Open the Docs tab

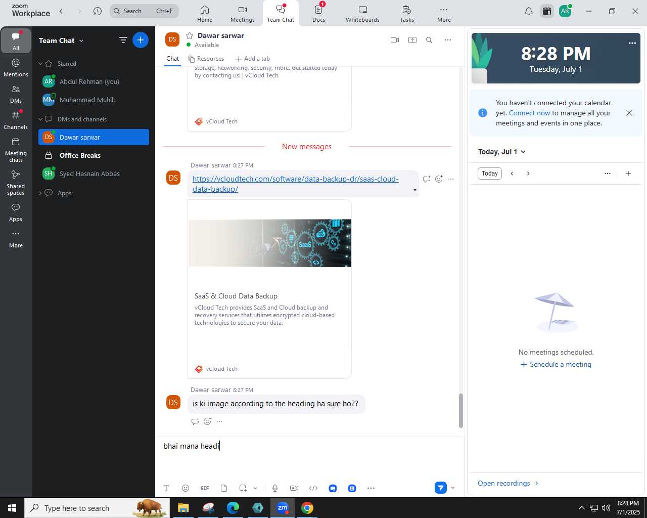click(x=318, y=14)
